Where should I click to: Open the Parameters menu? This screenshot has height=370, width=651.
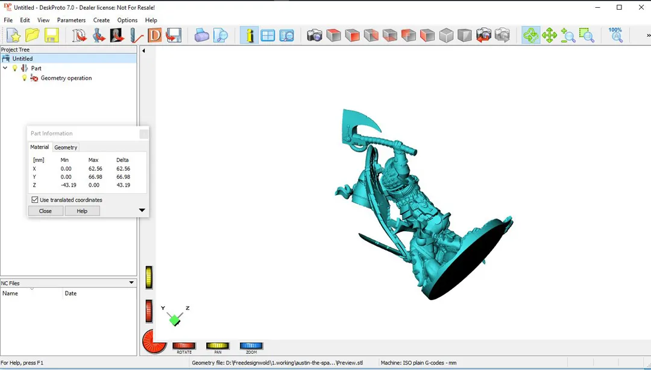click(x=71, y=20)
